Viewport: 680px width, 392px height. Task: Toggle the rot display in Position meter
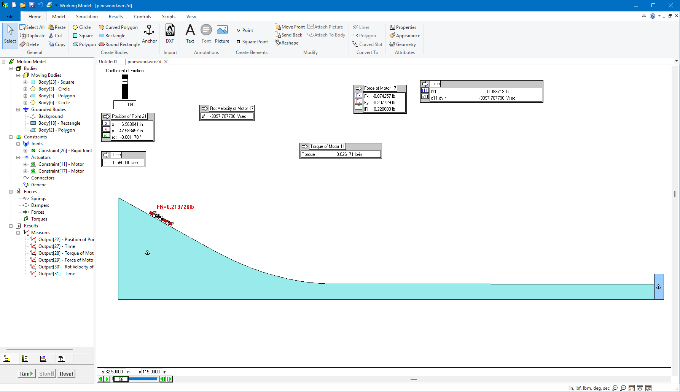click(x=106, y=135)
